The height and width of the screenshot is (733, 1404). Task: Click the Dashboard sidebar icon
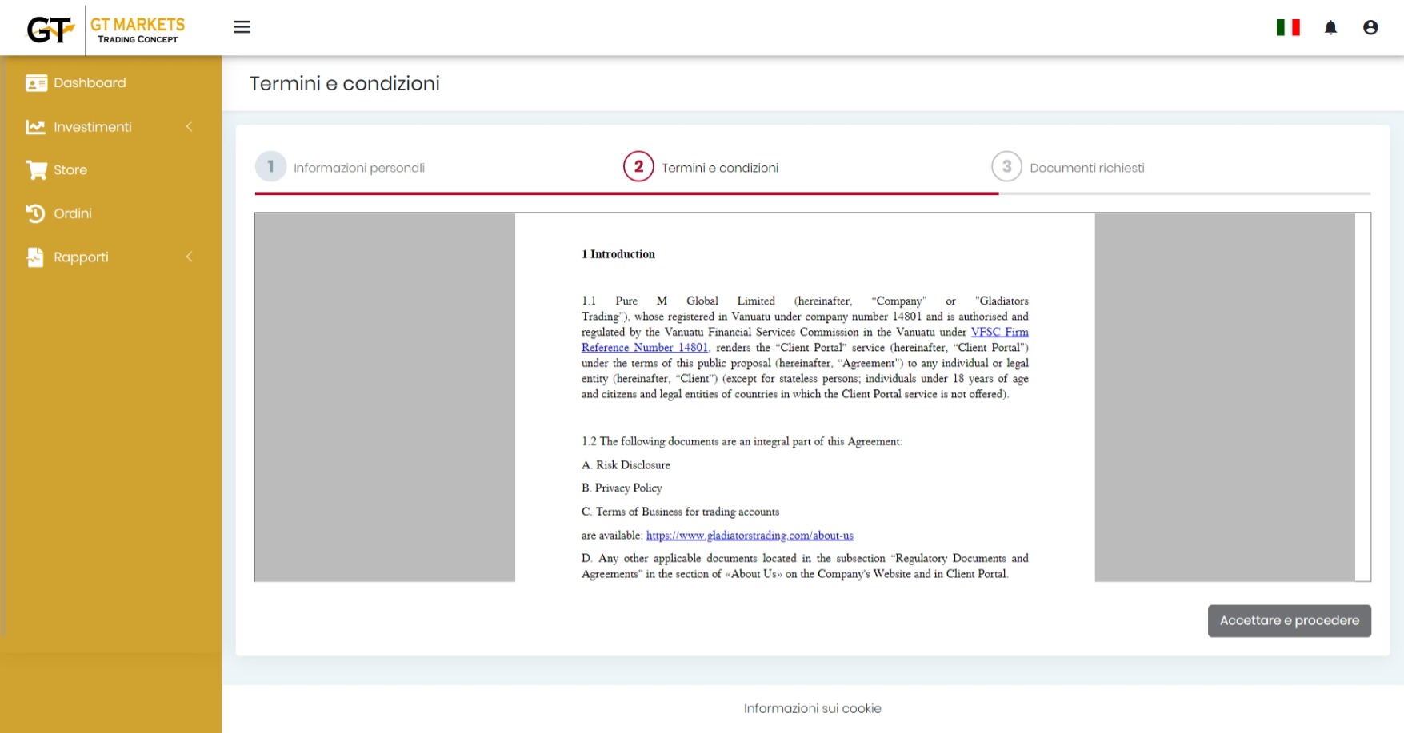tap(36, 83)
